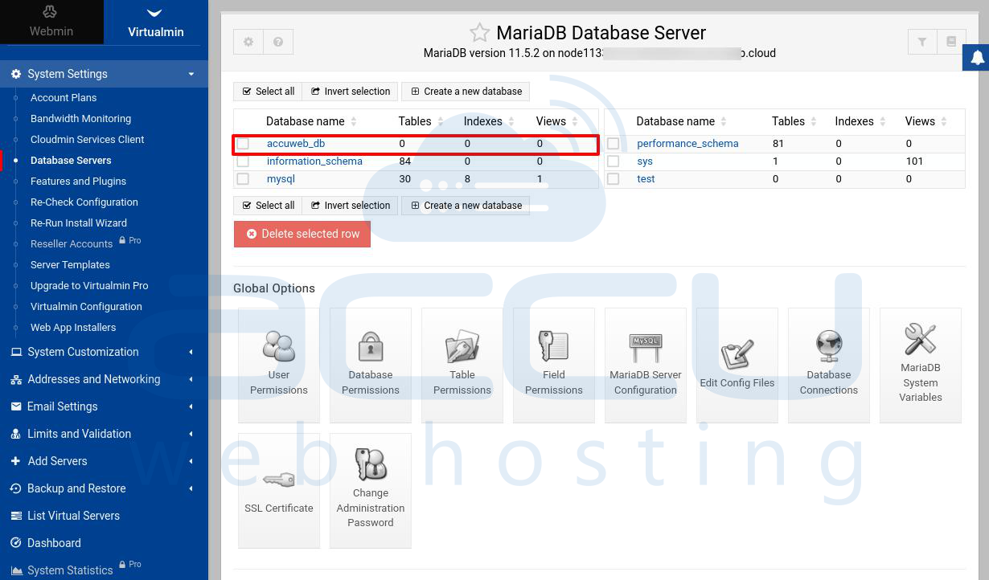Switch to the Virtualmin tab
The image size is (989, 580).
(156, 22)
